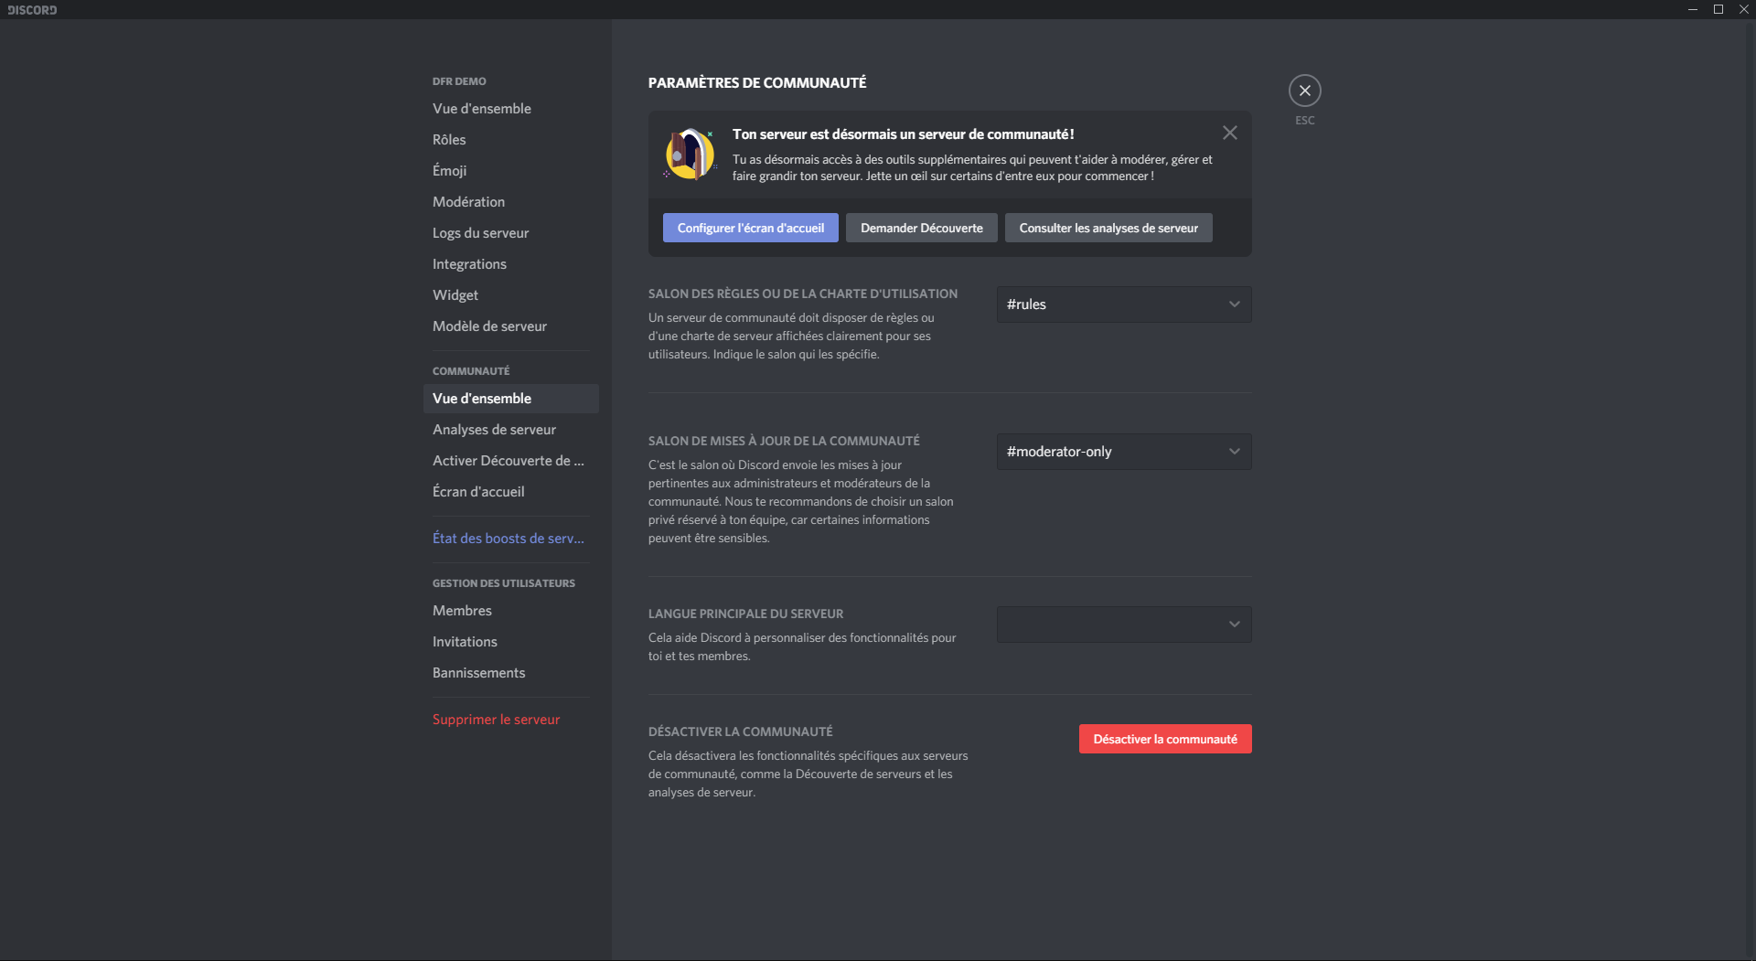Open the Rôles settings section
Screen dimensions: 1756x961
(449, 139)
